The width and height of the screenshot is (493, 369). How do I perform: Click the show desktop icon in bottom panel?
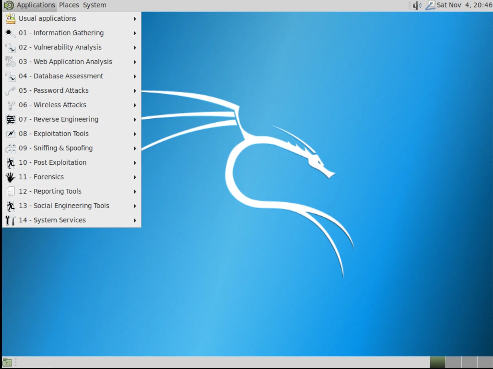[7, 363]
